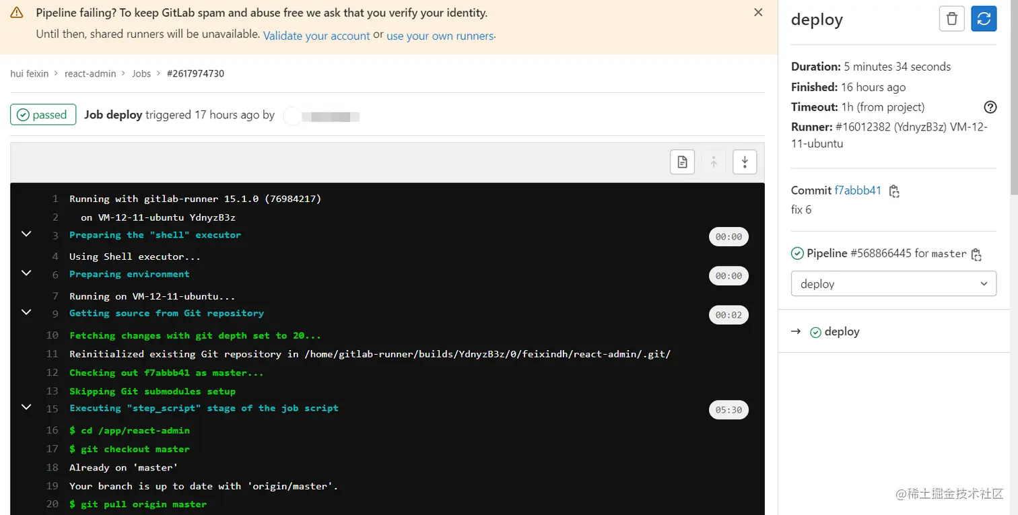Open the deploy stage dropdown
This screenshot has width=1018, height=515.
[x=893, y=284]
